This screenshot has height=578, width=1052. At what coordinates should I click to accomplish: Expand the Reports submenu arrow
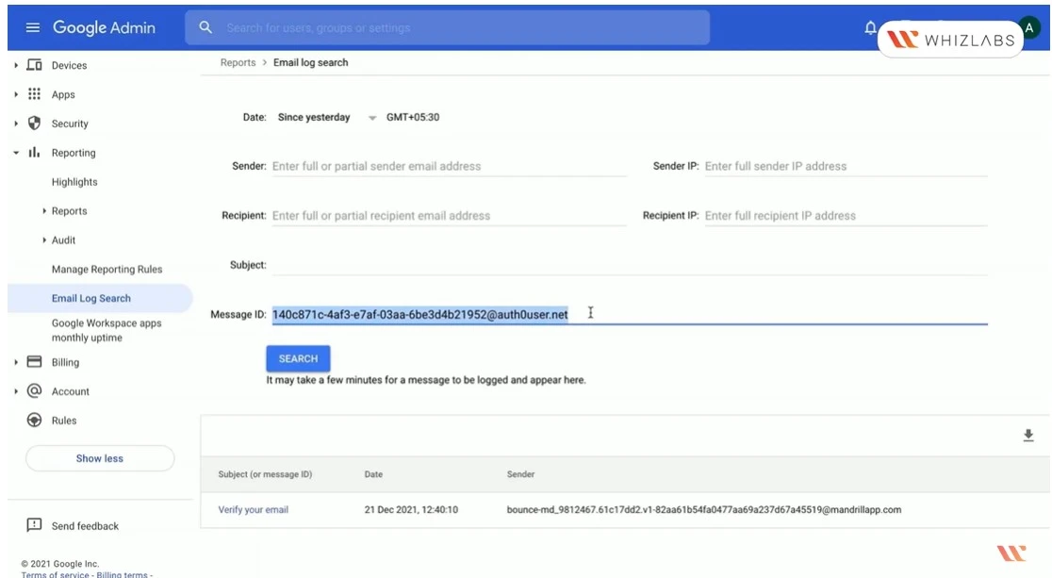[x=44, y=211]
